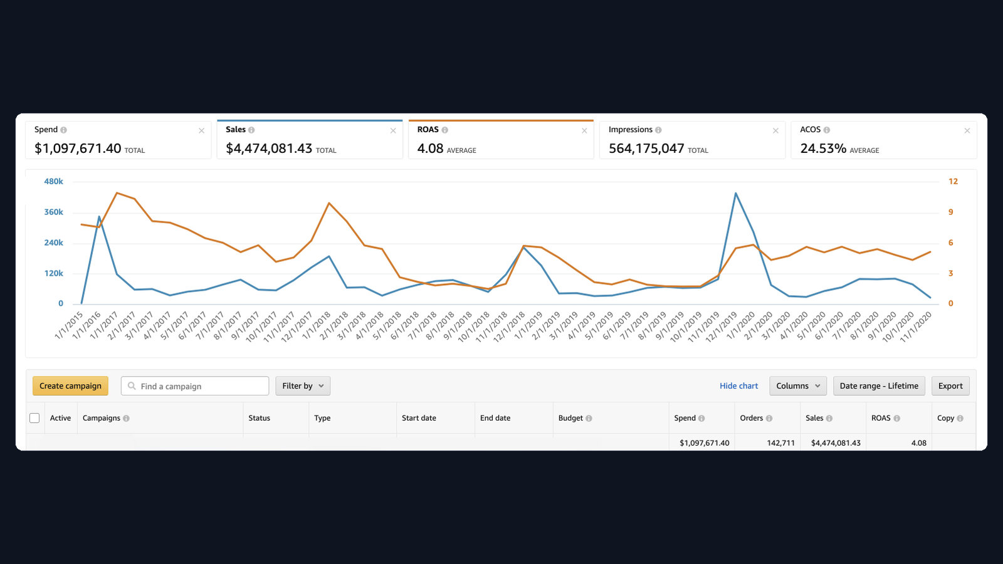Click the search magnifier icon in campaign field
This screenshot has height=564, width=1003.
[132, 386]
